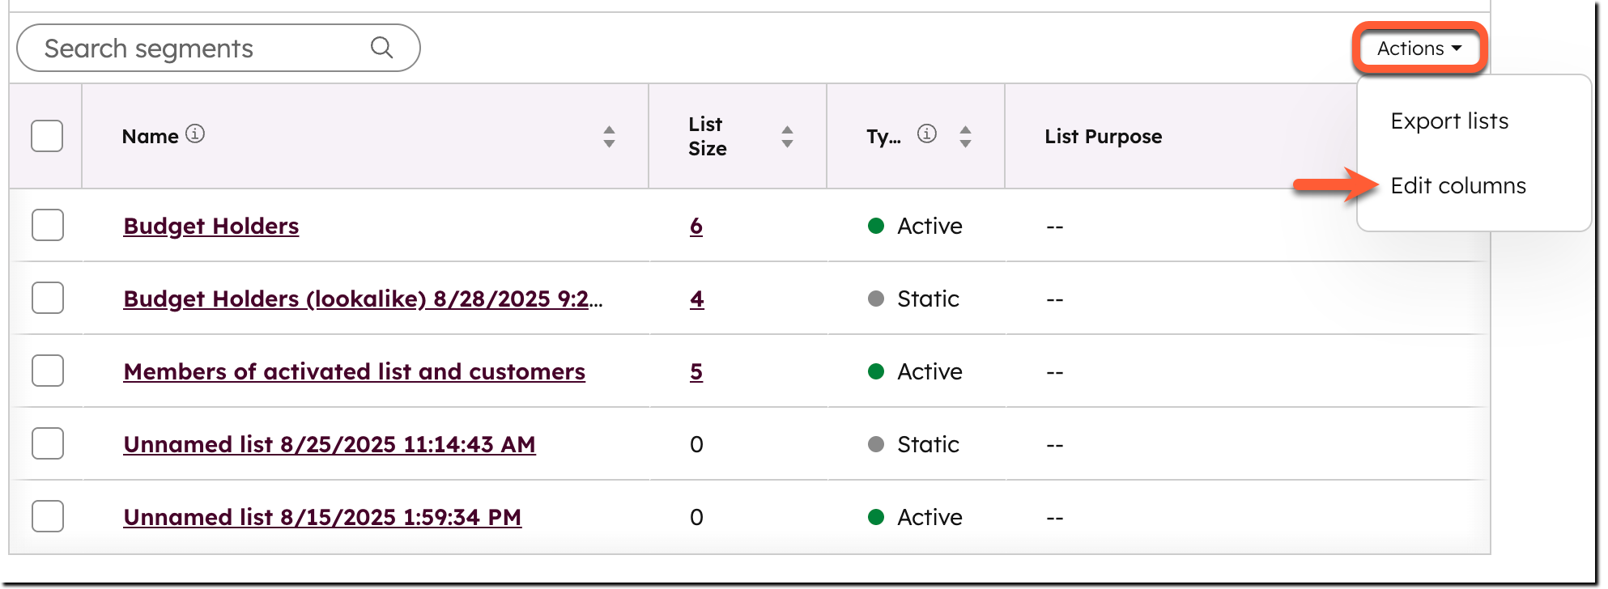
Task: Click the list size 6 for Budget Holders
Action: 697,227
